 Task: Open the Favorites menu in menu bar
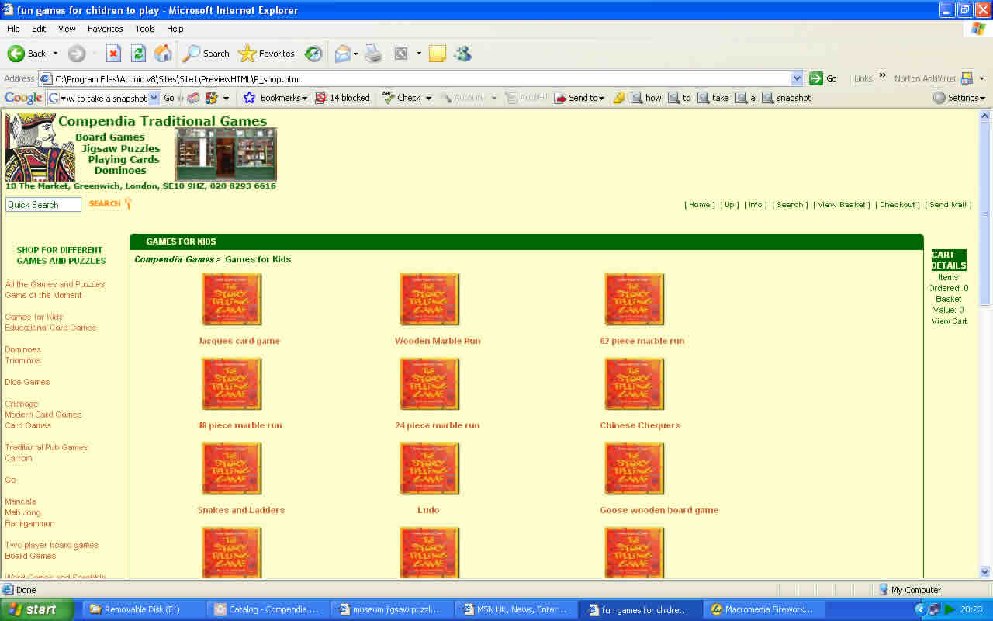105,29
